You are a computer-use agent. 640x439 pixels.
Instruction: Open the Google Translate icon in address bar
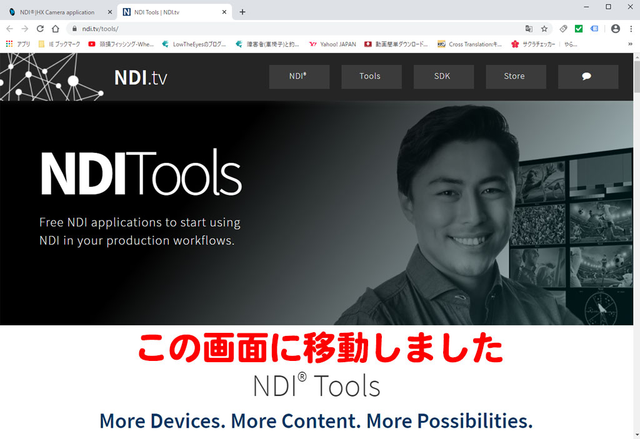[529, 29]
